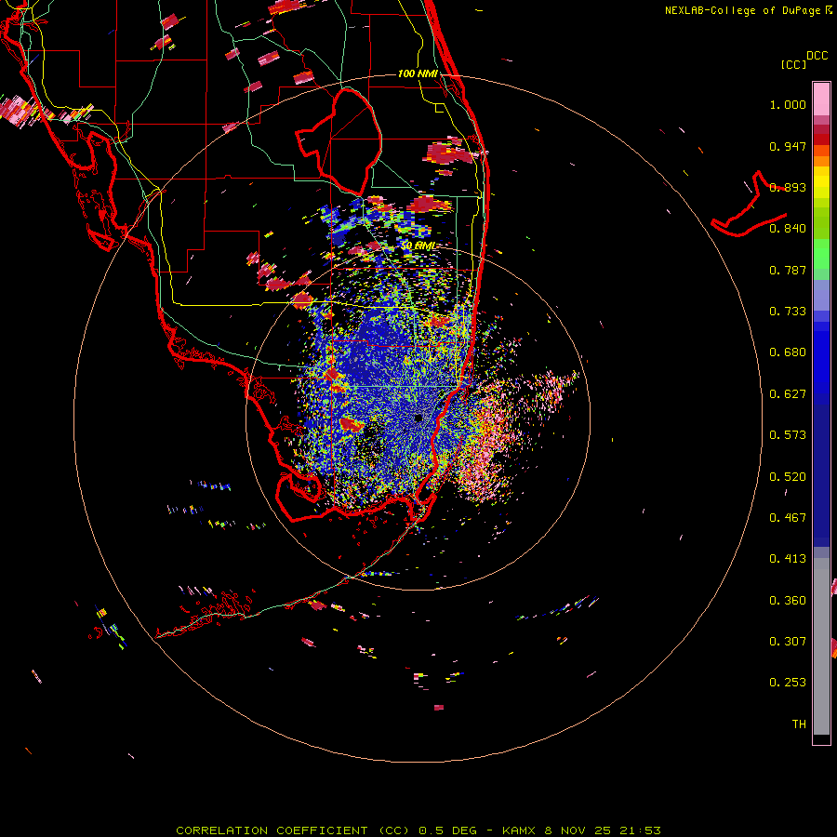The width and height of the screenshot is (837, 837).
Task: Select the 0.893 value on the color scale
Action: tap(788, 187)
